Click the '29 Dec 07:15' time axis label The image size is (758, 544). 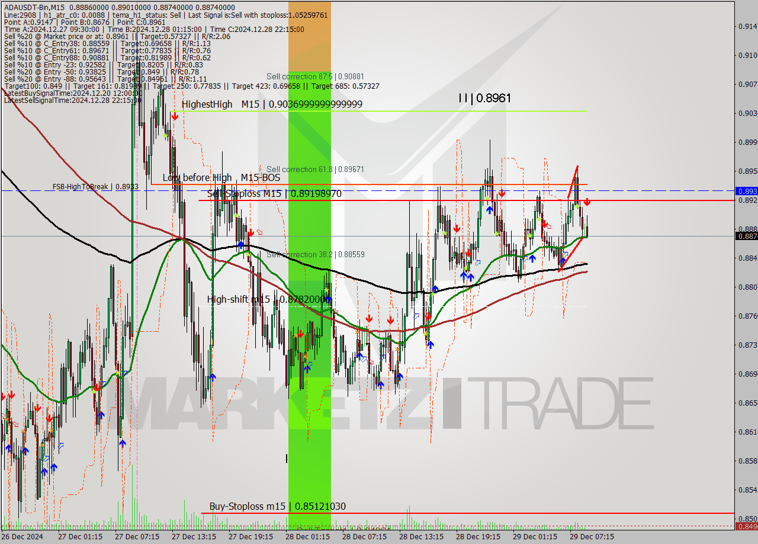click(592, 537)
